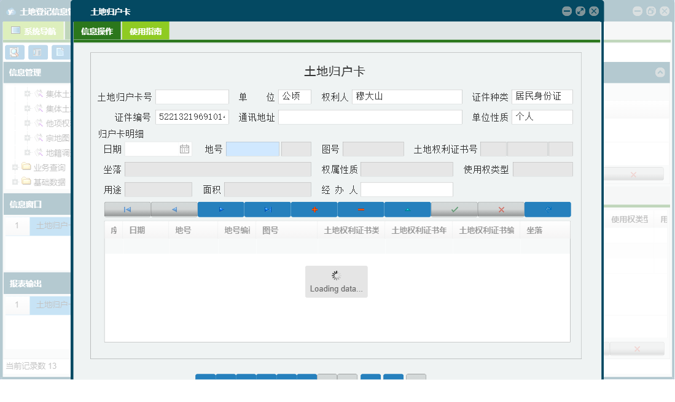Click the 单位 field showing 公顷
The width and height of the screenshot is (675, 402).
coord(295,97)
